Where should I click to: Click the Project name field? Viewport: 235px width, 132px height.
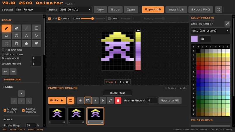click(x=30, y=10)
